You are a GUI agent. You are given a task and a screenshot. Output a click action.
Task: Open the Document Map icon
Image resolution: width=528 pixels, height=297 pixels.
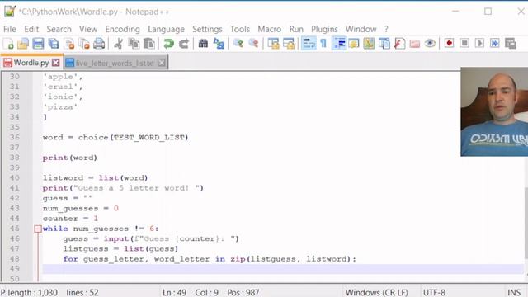click(x=369, y=44)
